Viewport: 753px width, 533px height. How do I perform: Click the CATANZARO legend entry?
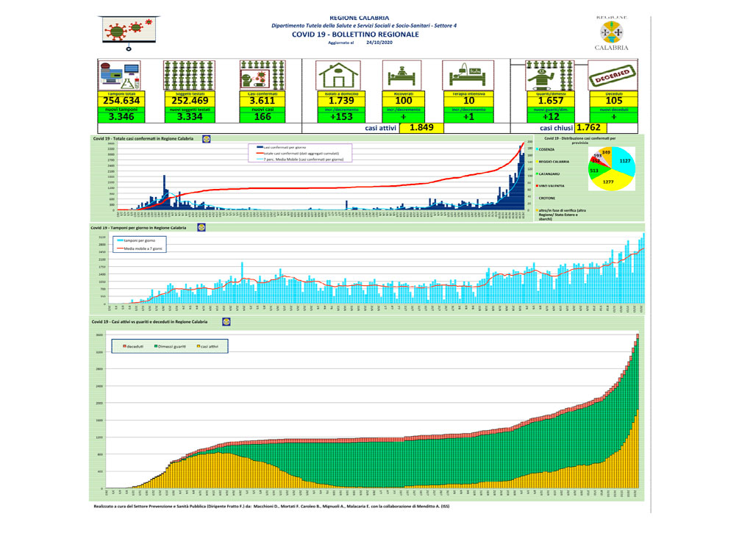549,174
